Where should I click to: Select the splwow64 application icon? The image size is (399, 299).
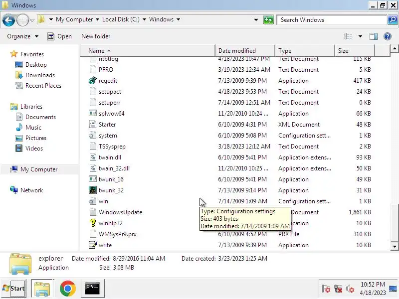(x=93, y=114)
